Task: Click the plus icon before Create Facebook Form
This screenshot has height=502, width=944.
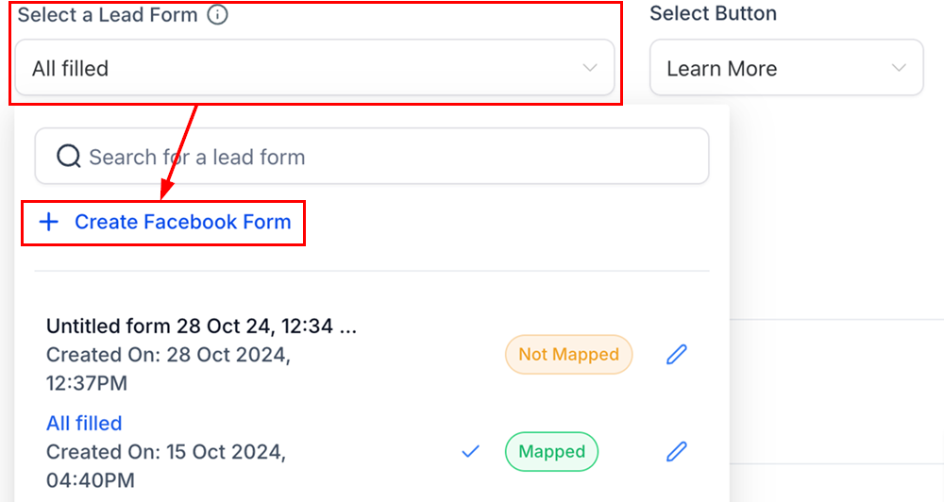Action: [x=49, y=222]
